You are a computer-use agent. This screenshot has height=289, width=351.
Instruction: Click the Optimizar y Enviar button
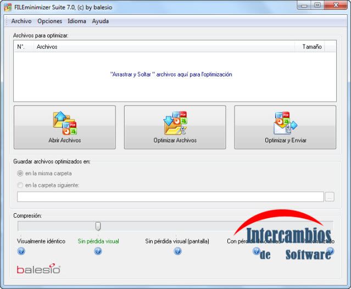point(285,127)
